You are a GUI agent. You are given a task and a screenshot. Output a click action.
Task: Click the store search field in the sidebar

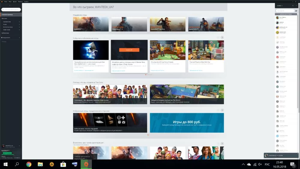[x=11, y=9]
